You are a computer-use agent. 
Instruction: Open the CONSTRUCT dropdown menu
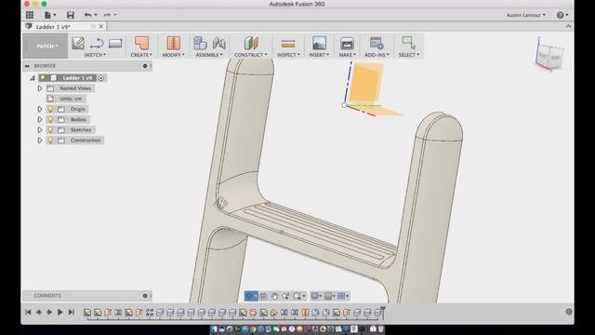251,55
